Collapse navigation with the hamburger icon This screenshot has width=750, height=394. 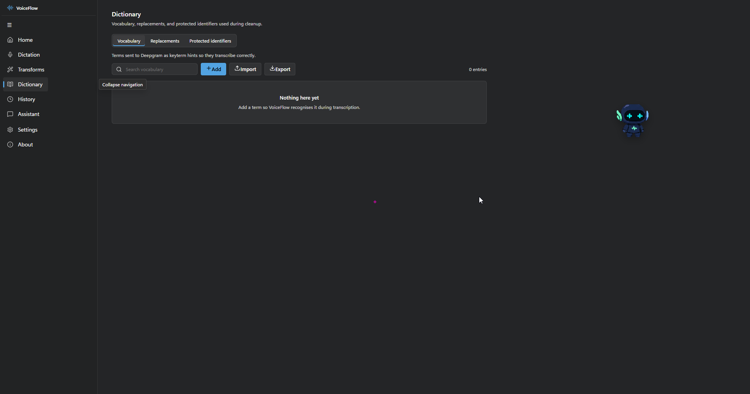[9, 25]
